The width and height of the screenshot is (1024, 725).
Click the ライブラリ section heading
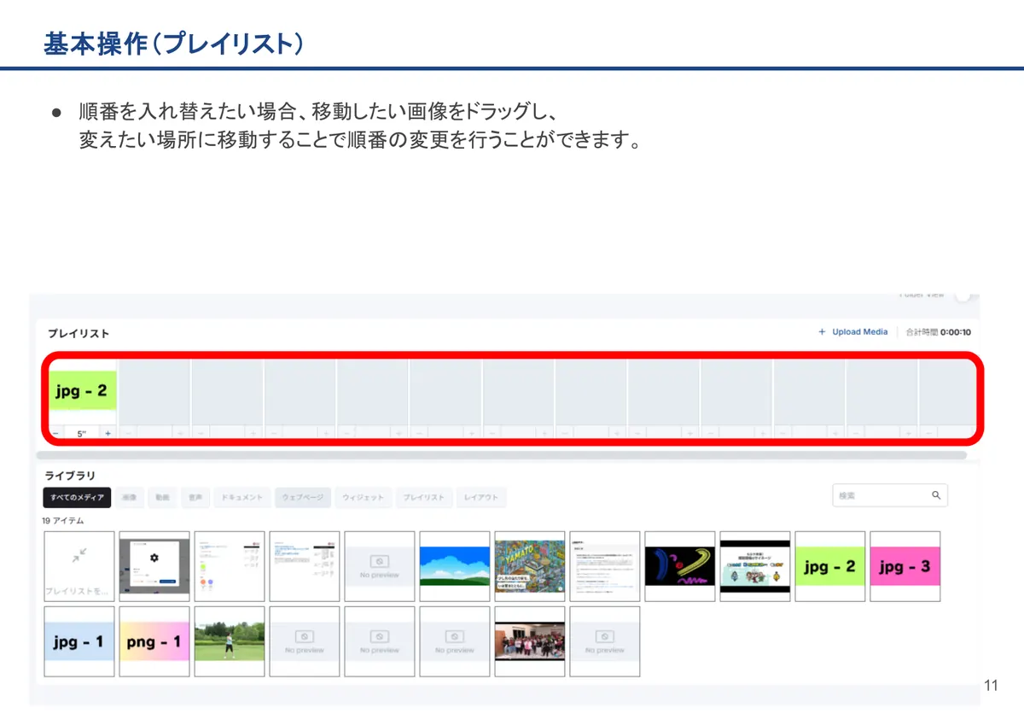70,476
